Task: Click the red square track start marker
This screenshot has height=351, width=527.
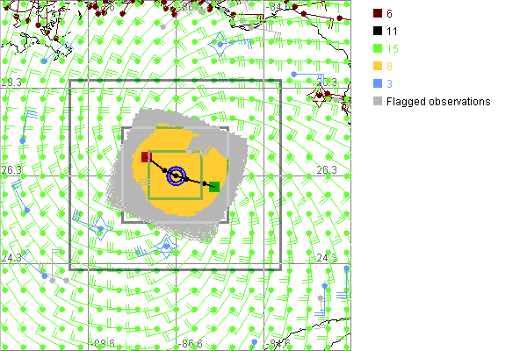Action: point(147,157)
